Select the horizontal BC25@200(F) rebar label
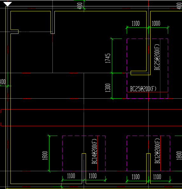Screen dimensions: 182x189 (143, 89)
